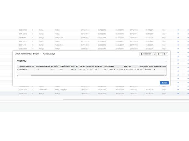The image size is (189, 141).
Task: Click eye icon in row dated 30/12/2017
Action: (178, 34)
